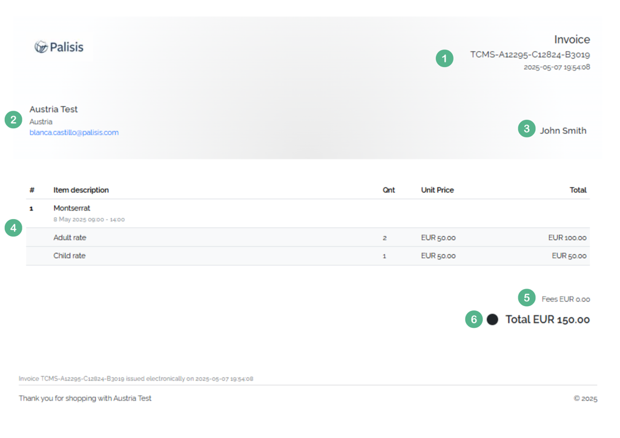The width and height of the screenshot is (620, 438).
Task: Click the Total EUR 150.00 amount
Action: [x=547, y=319]
